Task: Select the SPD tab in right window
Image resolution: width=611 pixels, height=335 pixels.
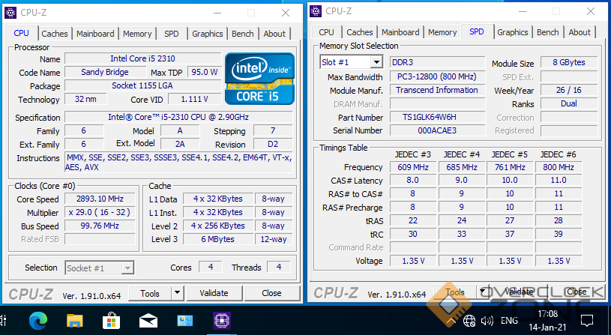Action: [477, 31]
